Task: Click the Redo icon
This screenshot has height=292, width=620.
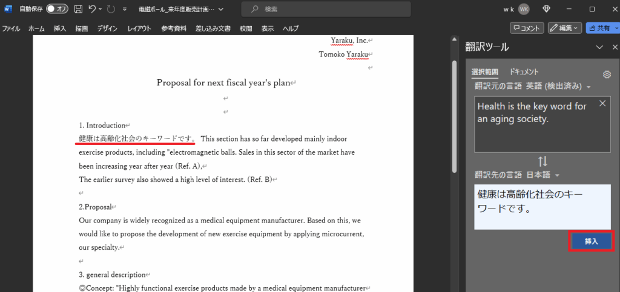Action: coord(111,8)
